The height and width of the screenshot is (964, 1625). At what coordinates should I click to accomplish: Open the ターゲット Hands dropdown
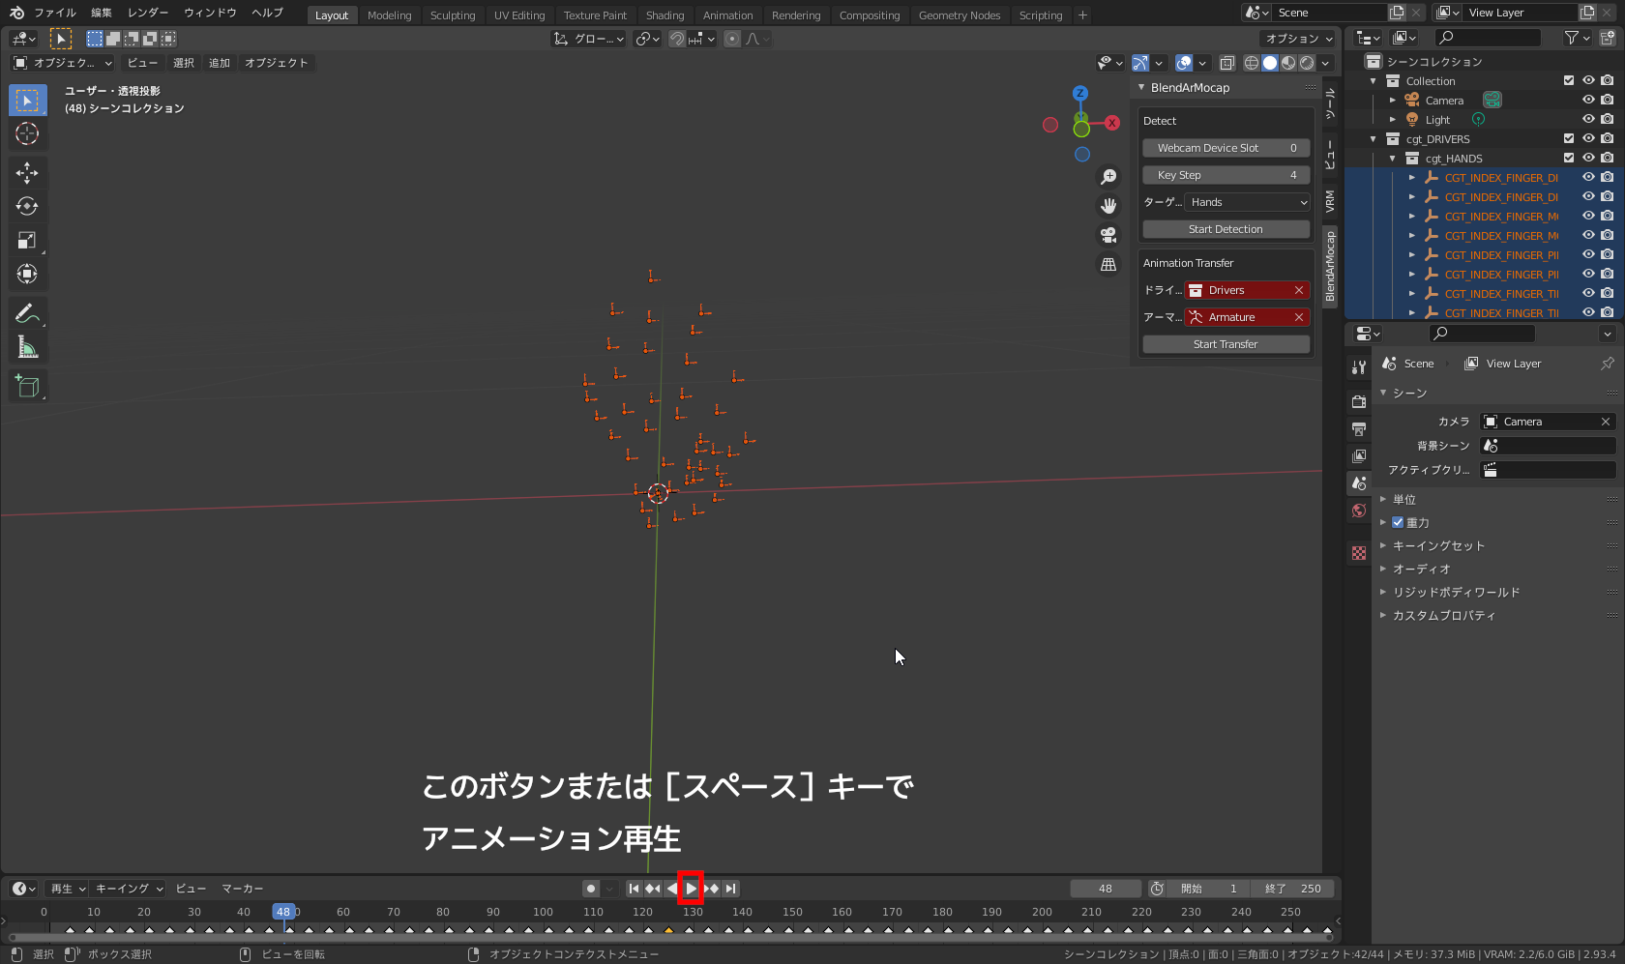coord(1248,202)
